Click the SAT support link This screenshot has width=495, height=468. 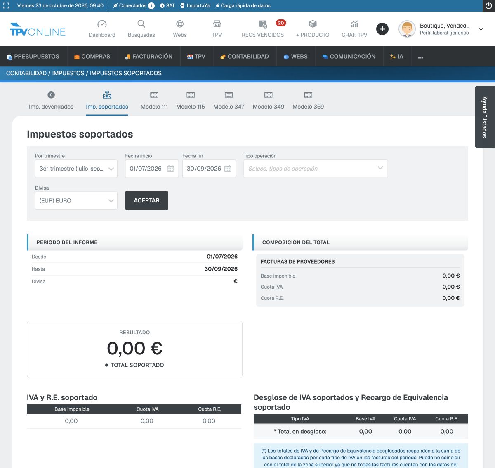[x=167, y=6]
